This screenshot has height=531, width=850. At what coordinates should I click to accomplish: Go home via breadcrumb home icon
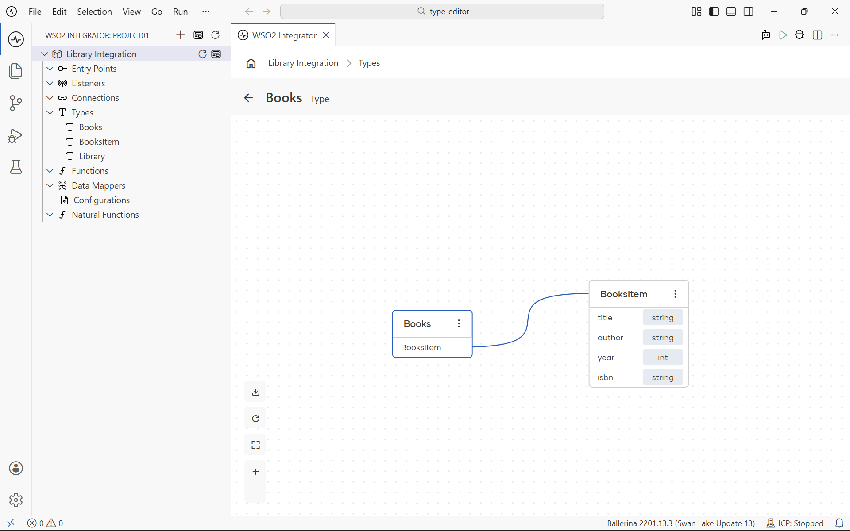pos(251,63)
